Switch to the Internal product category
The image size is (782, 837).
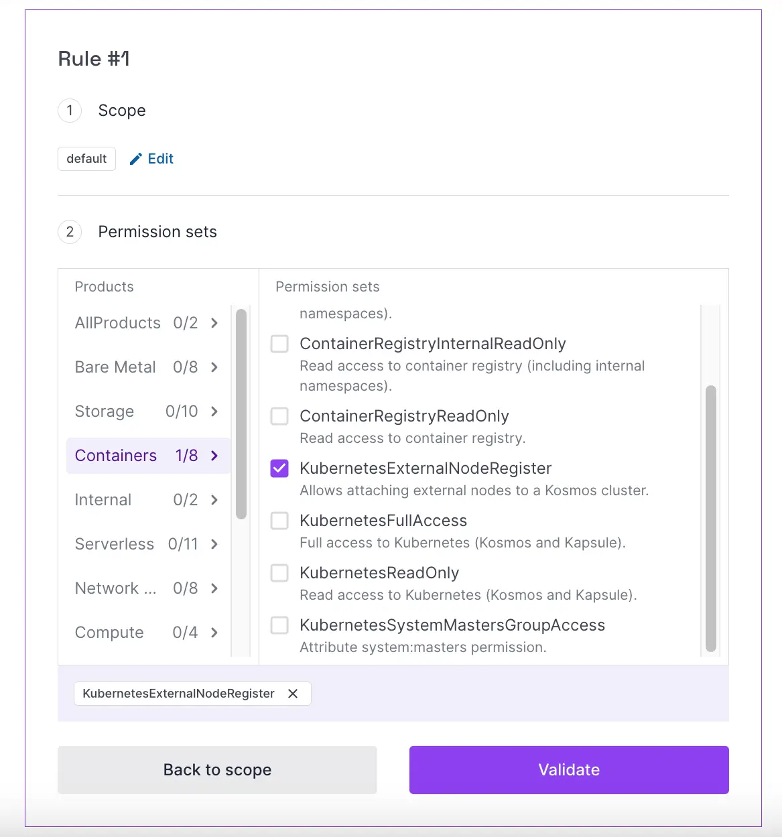click(x=103, y=500)
